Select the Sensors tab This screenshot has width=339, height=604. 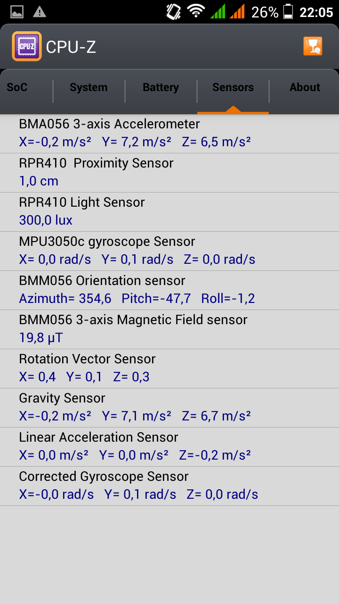pyautogui.click(x=233, y=87)
